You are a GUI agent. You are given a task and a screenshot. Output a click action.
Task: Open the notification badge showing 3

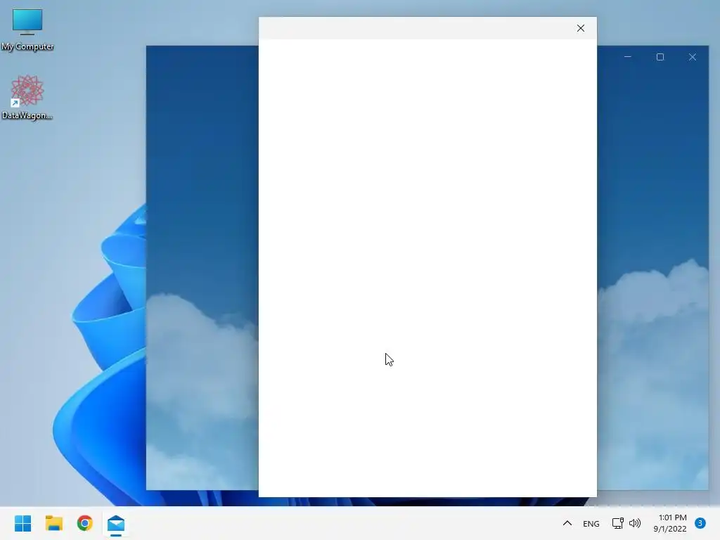tap(700, 522)
